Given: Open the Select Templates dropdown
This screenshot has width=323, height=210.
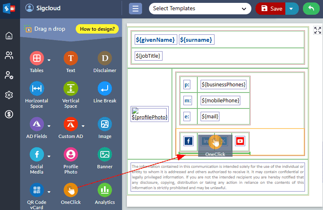Looking at the screenshot, I should coord(200,9).
